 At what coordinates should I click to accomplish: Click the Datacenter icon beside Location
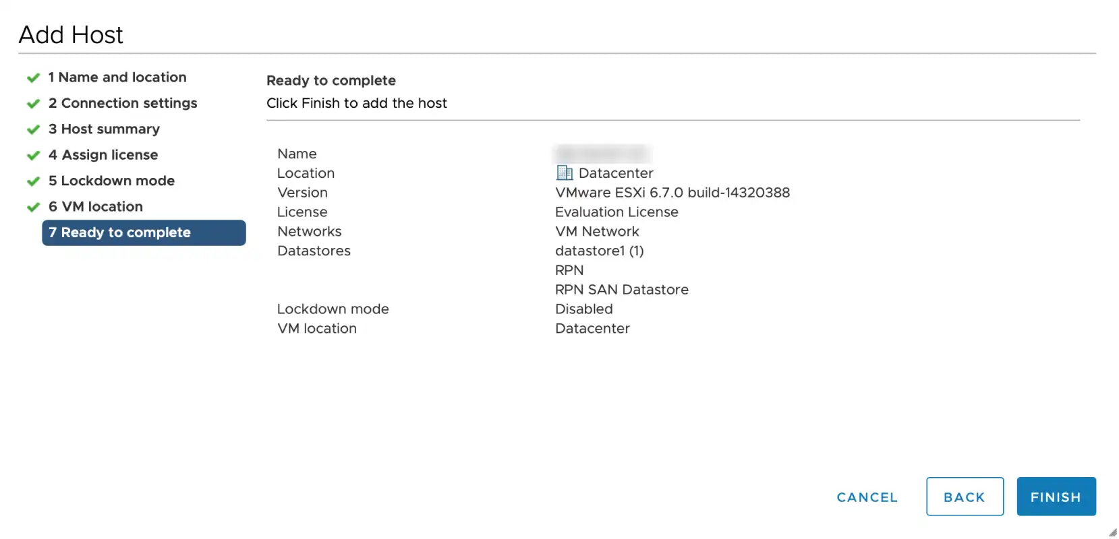pyautogui.click(x=564, y=173)
